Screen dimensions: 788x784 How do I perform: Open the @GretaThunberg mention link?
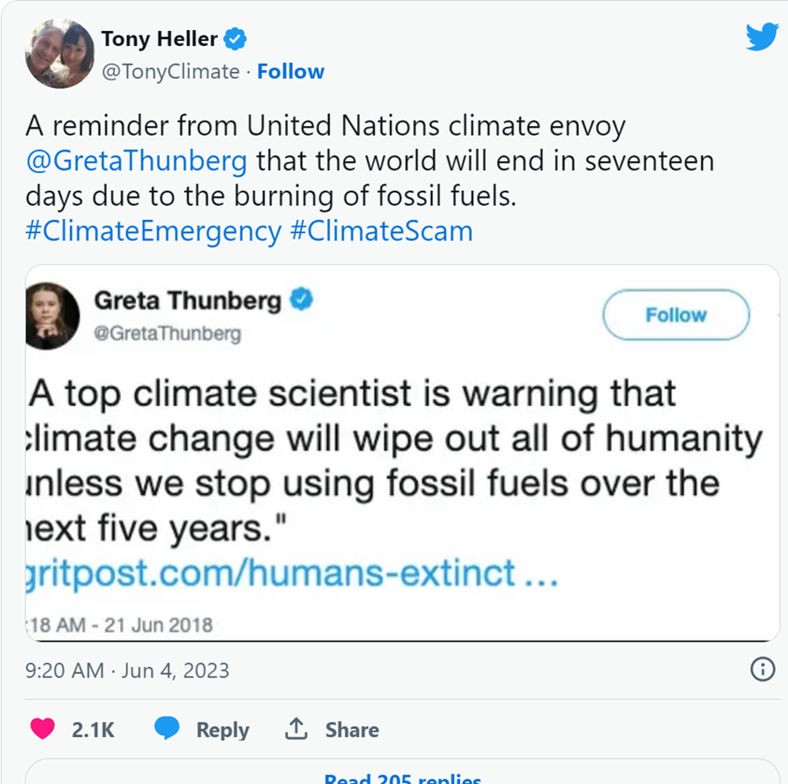click(136, 161)
